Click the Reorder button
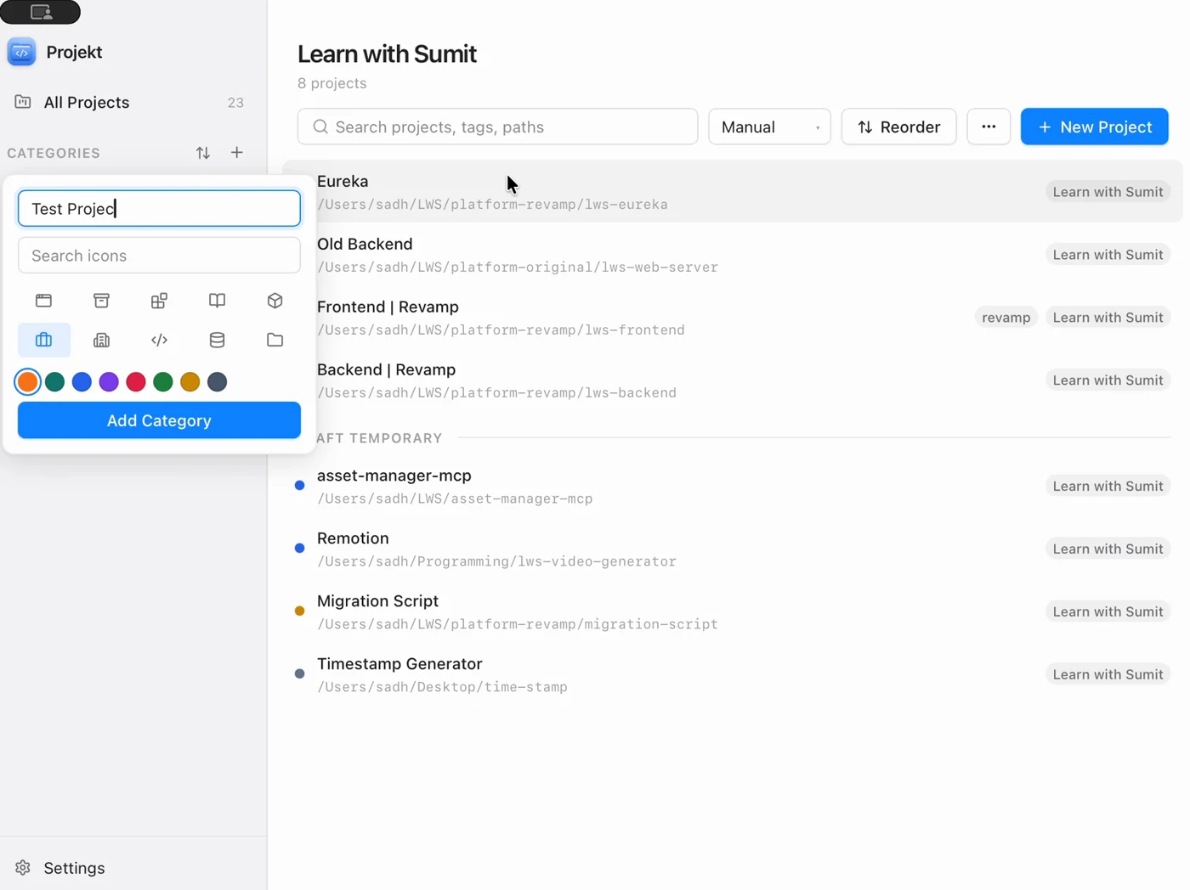This screenshot has width=1190, height=890. coord(898,127)
